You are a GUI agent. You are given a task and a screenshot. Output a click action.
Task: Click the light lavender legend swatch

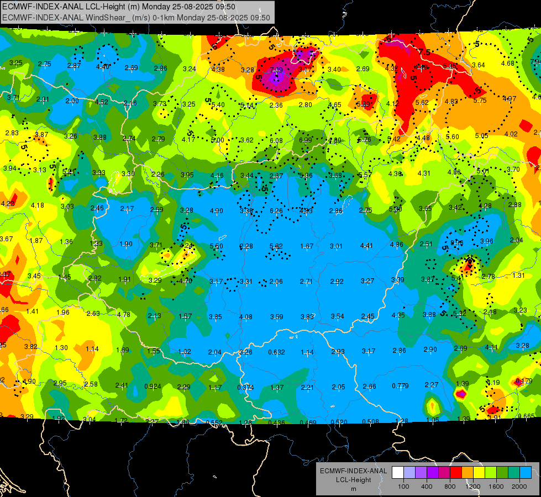(x=409, y=473)
